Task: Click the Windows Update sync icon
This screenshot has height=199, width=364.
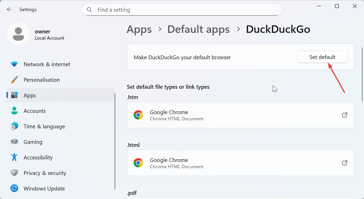Action: pyautogui.click(x=14, y=188)
